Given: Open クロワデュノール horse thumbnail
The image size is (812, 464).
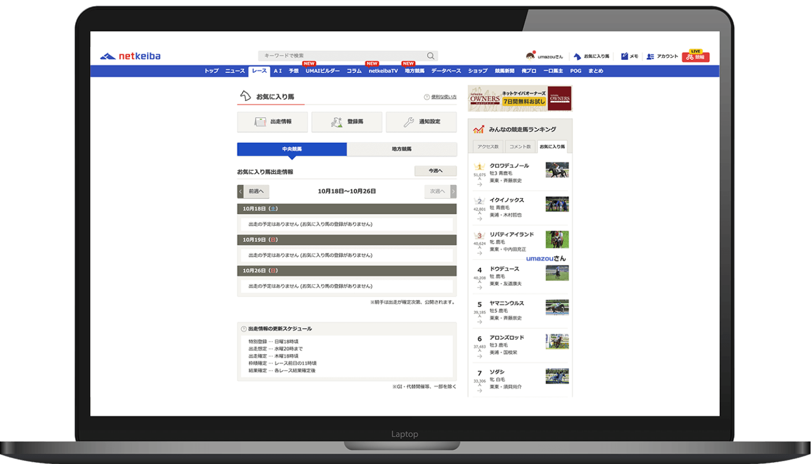Looking at the screenshot, I should [556, 170].
